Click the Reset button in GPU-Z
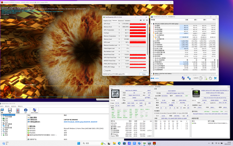This screenshot has height=146, width=233. point(145,70)
